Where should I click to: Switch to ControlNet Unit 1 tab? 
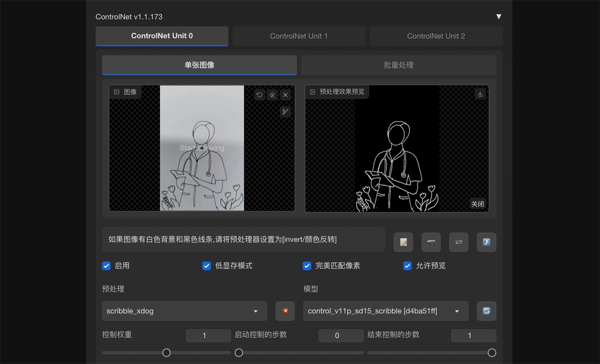(299, 36)
